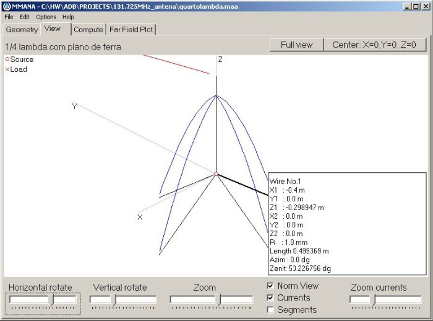Image resolution: width=433 pixels, height=321 pixels.
Task: Click the 'R : 1.0 mm' value
Action: pyautogui.click(x=289, y=242)
